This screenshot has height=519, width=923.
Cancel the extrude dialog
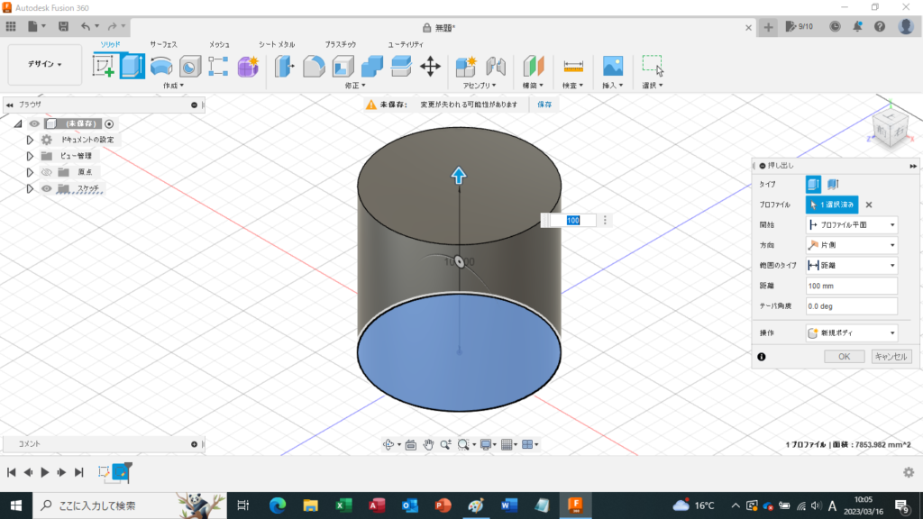tap(891, 357)
